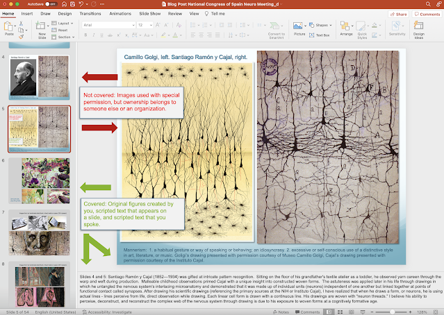Open the Transitions tab
Image resolution: width=444 pixels, height=315 pixels.
click(90, 14)
